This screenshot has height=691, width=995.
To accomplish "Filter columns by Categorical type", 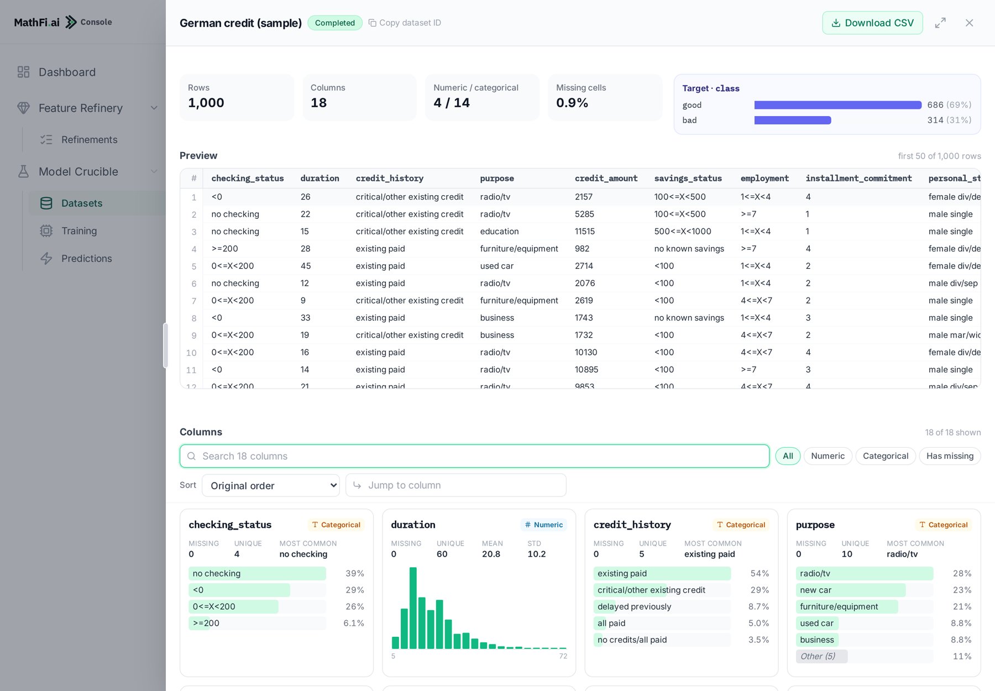I will [886, 456].
